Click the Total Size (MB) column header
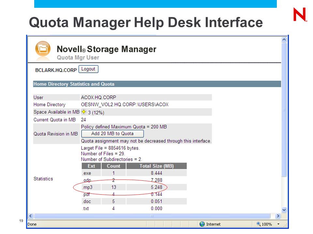 156,166
